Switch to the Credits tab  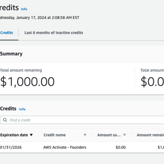coord(7,33)
